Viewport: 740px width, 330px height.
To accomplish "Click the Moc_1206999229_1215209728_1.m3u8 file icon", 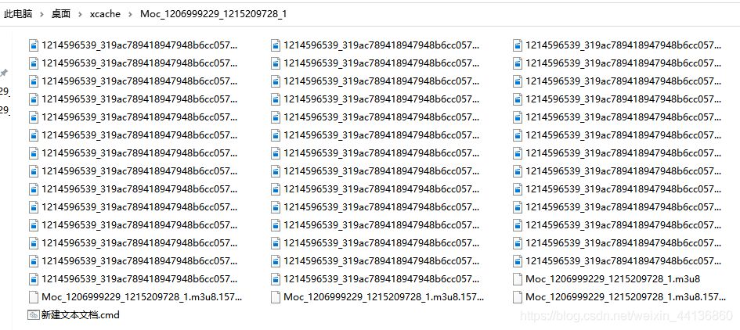I will pos(518,279).
